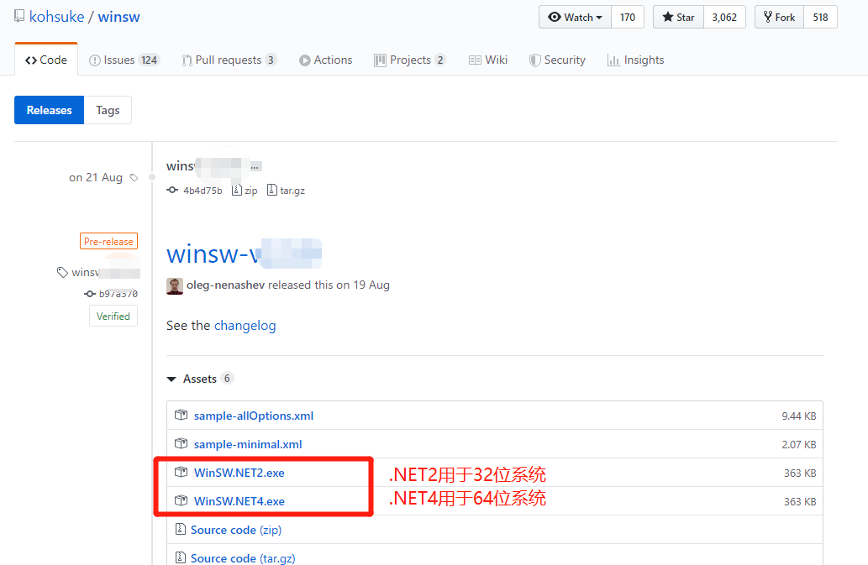Viewport: 868px width, 565px height.
Task: Open oleg-nenashev avatar image
Action: (x=175, y=285)
